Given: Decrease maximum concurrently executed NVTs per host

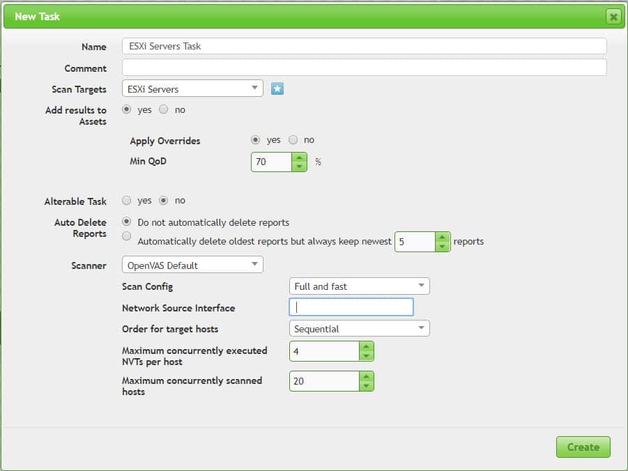Looking at the screenshot, I should pyautogui.click(x=366, y=355).
